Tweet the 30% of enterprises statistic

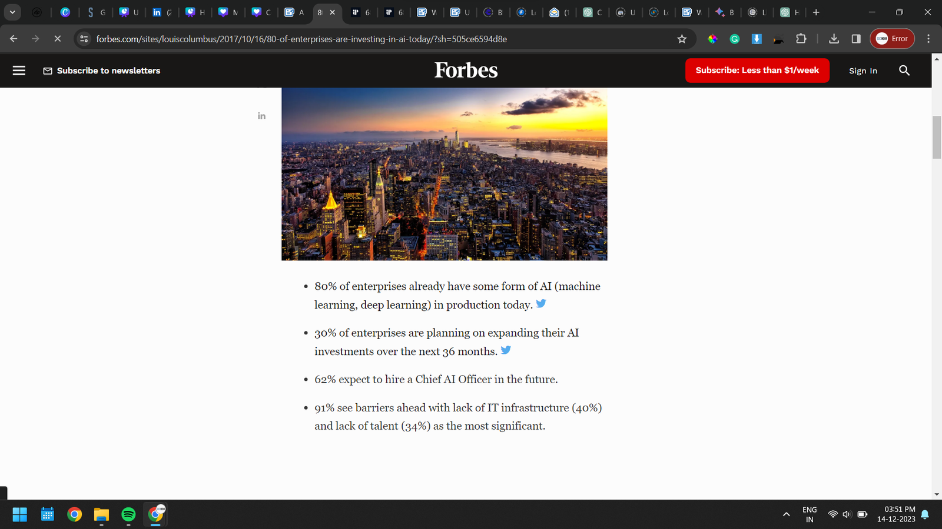coord(506,350)
